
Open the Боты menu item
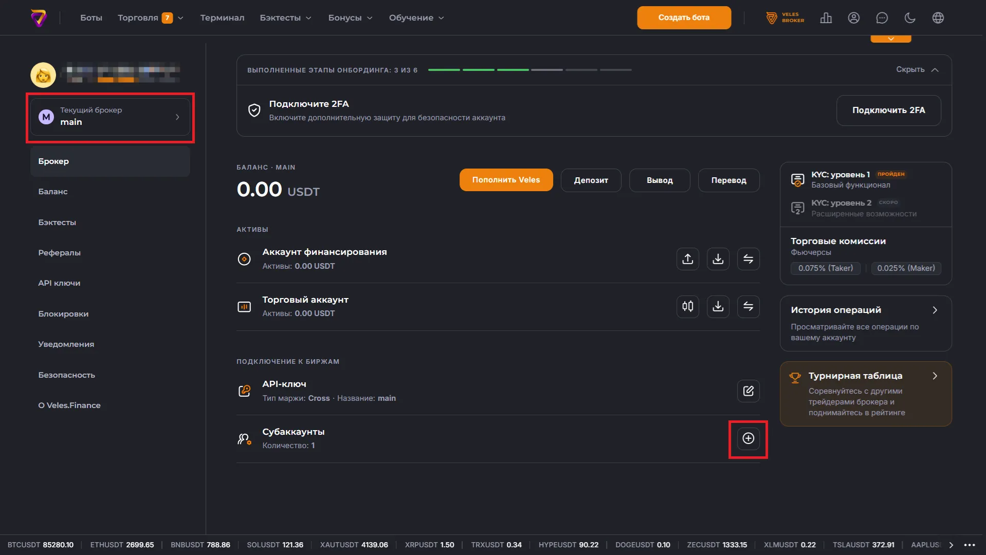(91, 18)
